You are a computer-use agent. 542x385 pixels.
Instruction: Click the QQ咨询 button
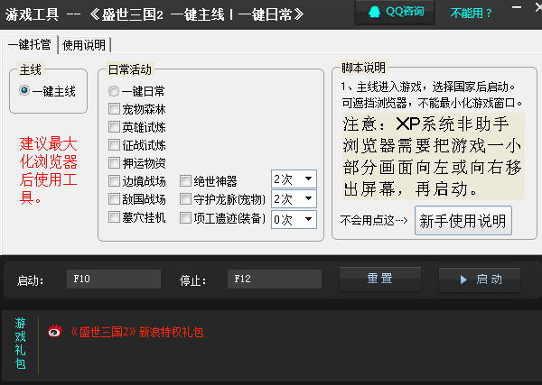point(395,13)
